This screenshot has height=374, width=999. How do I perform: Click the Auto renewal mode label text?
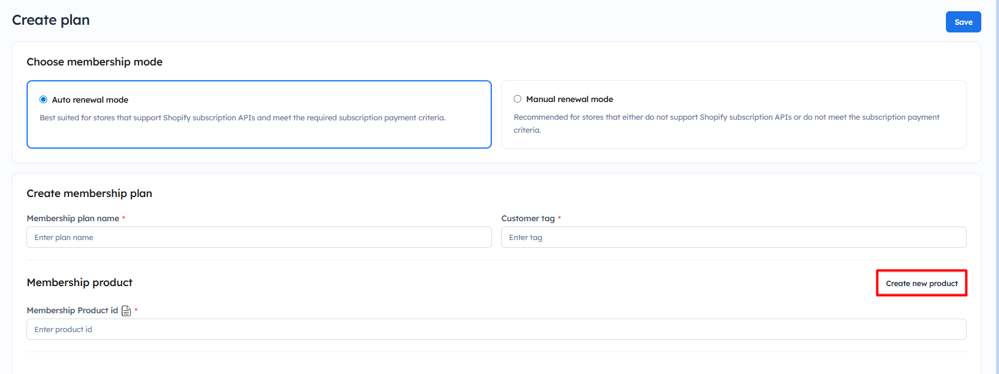(90, 100)
